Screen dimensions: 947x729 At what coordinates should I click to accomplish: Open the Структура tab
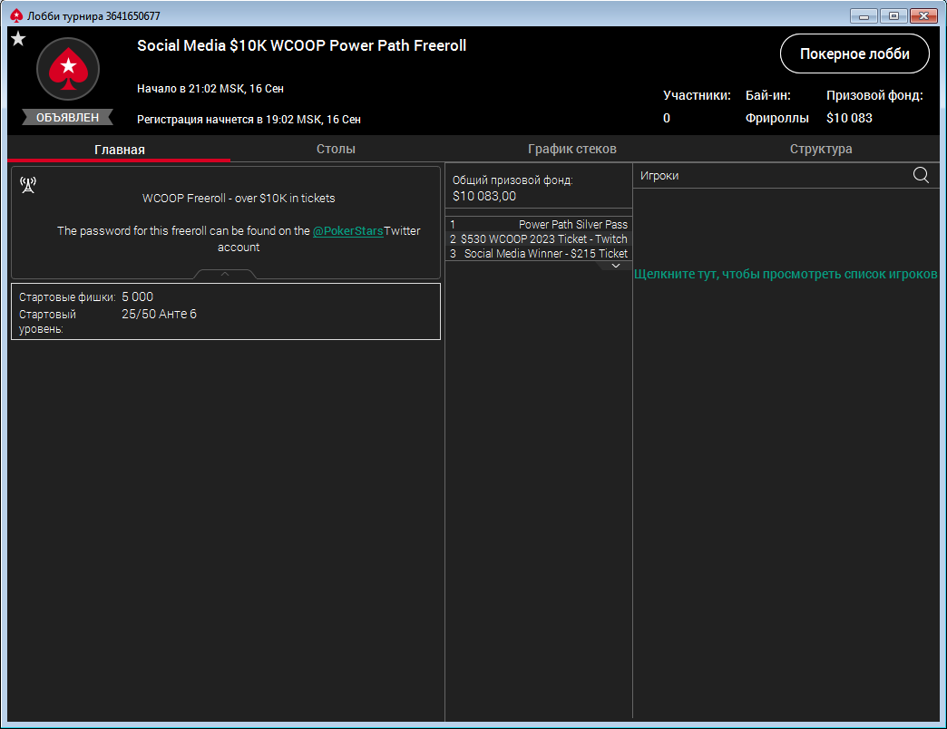pyautogui.click(x=821, y=149)
